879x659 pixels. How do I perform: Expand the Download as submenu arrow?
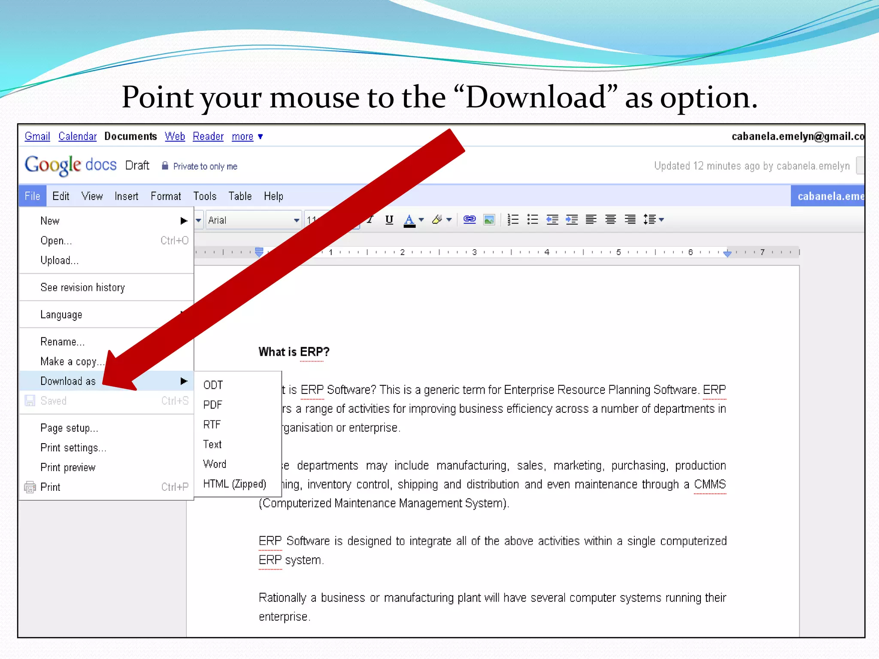click(184, 381)
